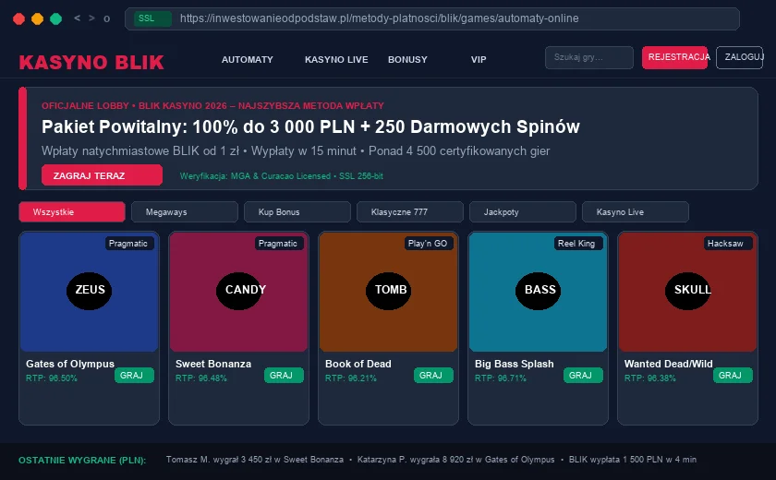Click GRAJ for Wanted Dead/Wild
The width and height of the screenshot is (776, 480).
point(733,375)
